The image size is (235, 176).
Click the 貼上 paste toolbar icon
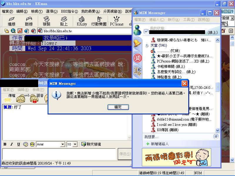click(64, 21)
